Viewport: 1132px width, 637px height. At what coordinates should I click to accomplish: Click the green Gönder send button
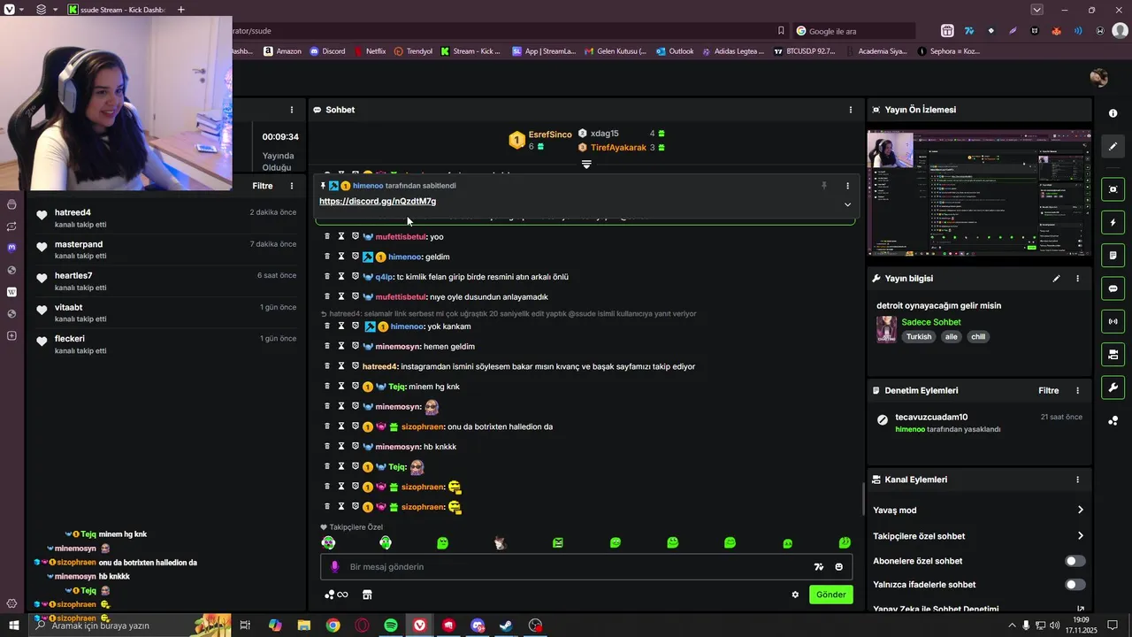830,595
